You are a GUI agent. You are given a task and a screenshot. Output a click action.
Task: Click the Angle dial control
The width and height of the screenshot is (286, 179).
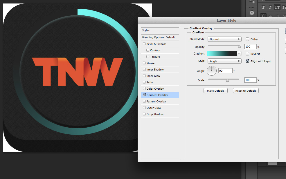(x=212, y=71)
